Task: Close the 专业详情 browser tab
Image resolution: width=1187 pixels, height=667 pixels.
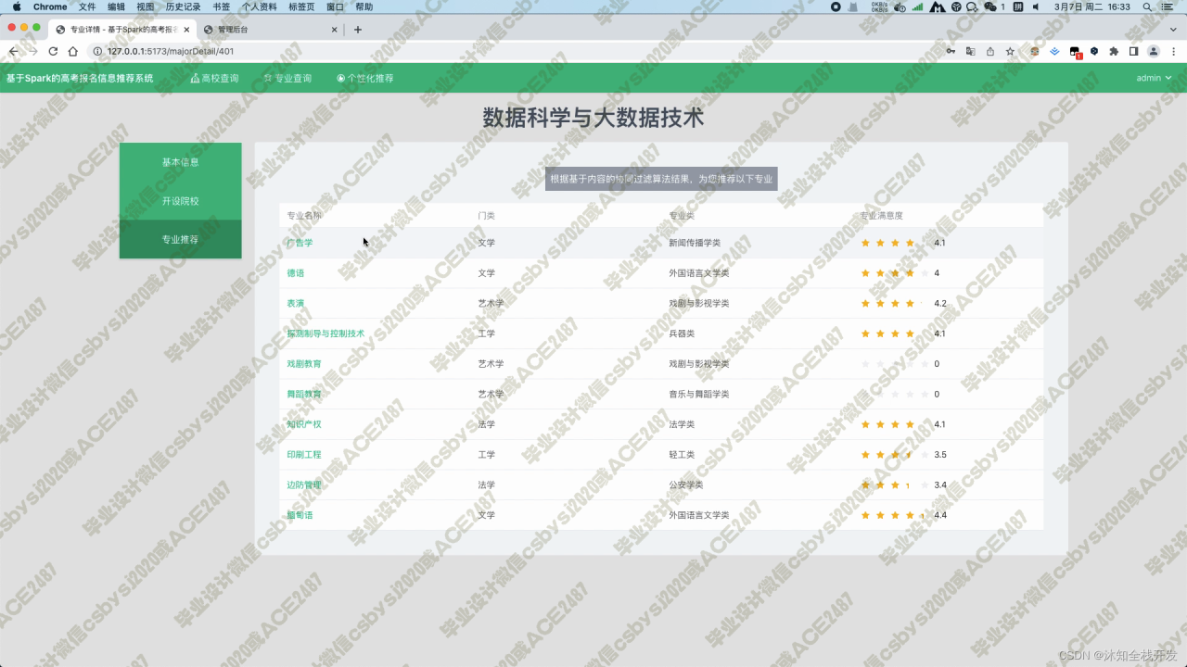Action: [x=187, y=30]
